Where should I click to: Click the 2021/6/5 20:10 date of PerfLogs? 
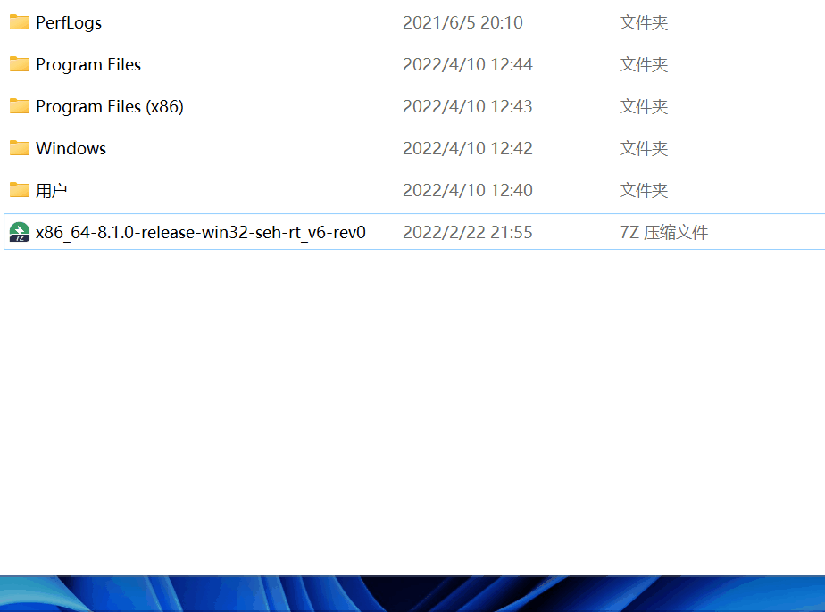click(462, 22)
